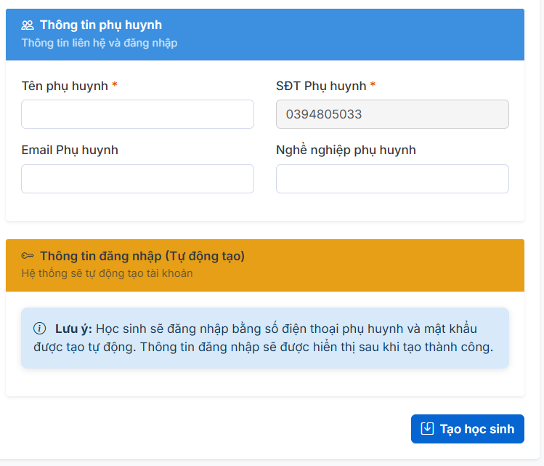544x466 pixels.
Task: Click the Thông tin phụ huynh header title
Action: 100,25
